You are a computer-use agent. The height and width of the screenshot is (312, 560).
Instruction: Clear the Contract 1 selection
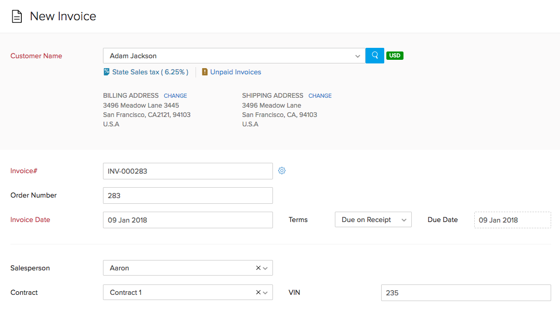point(258,293)
